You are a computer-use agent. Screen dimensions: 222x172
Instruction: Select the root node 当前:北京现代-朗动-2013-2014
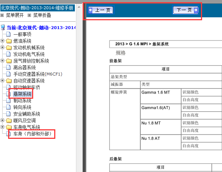(41, 28)
